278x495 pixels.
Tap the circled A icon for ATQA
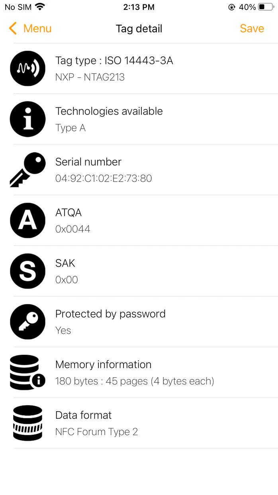click(x=27, y=220)
